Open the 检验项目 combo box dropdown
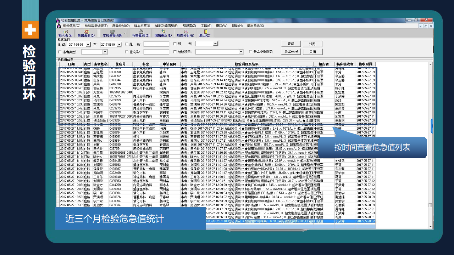This screenshot has width=454, height=255. (x=241, y=52)
